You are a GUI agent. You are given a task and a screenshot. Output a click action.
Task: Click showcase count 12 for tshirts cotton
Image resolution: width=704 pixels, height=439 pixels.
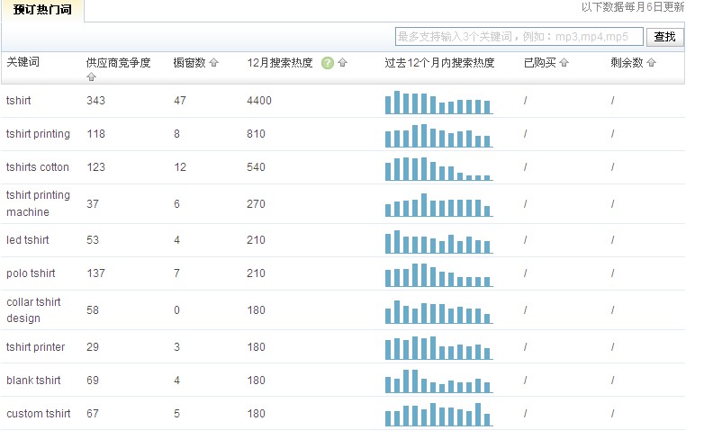179,167
